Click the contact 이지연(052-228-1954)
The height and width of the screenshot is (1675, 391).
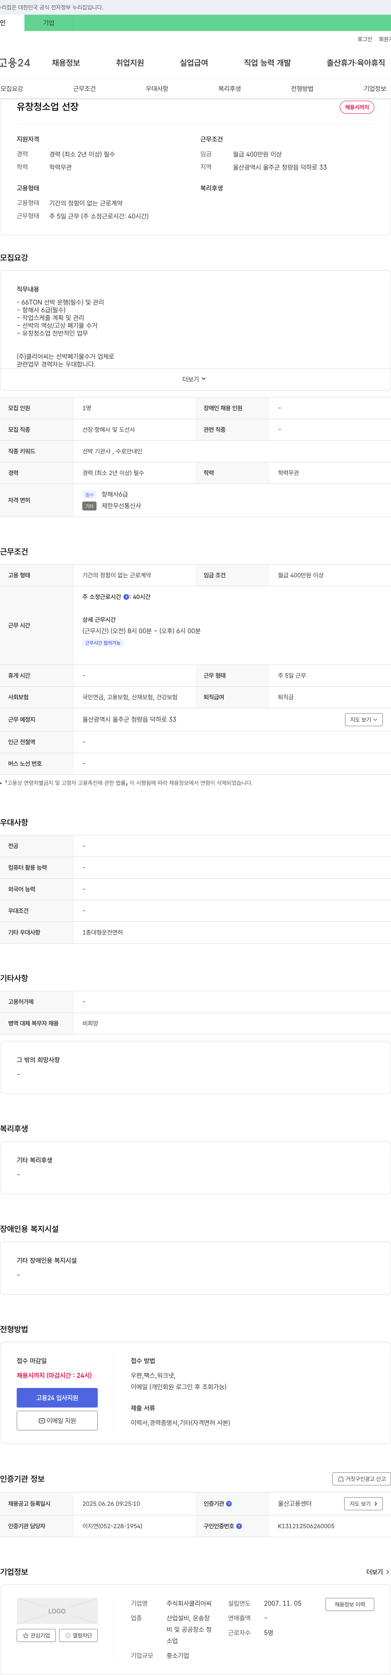coord(112,1526)
